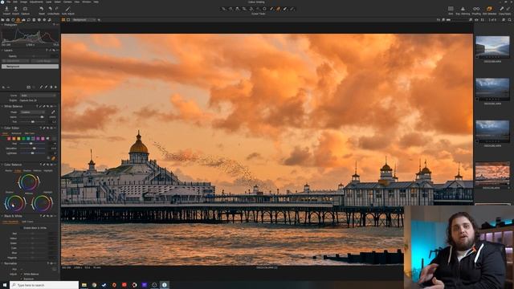The width and height of the screenshot is (514, 289).
Task: Collapse the Layers panel
Action: coord(2,50)
